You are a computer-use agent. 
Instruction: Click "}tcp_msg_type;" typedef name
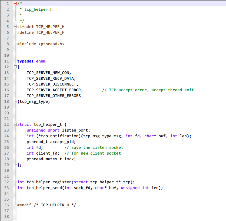[x=33, y=101]
